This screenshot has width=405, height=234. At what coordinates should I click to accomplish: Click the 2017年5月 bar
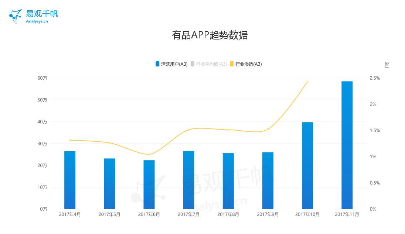(109, 184)
